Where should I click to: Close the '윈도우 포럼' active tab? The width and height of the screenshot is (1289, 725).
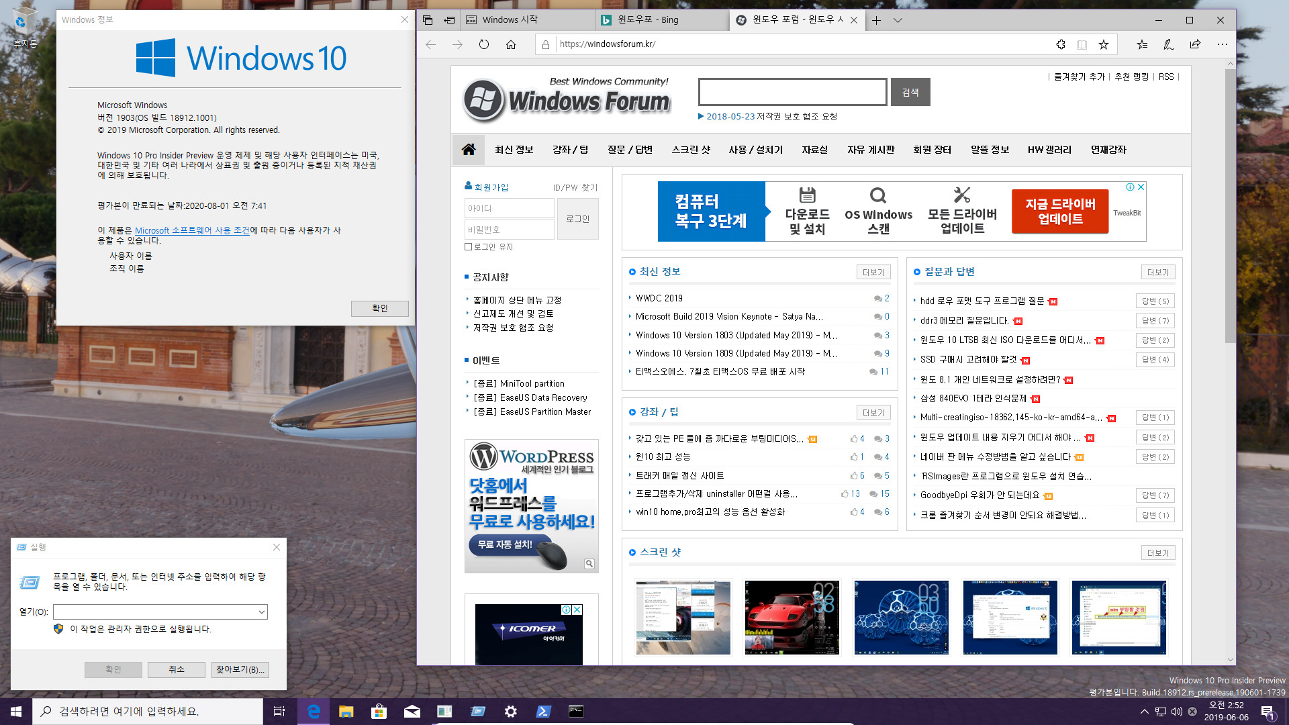[x=854, y=20]
